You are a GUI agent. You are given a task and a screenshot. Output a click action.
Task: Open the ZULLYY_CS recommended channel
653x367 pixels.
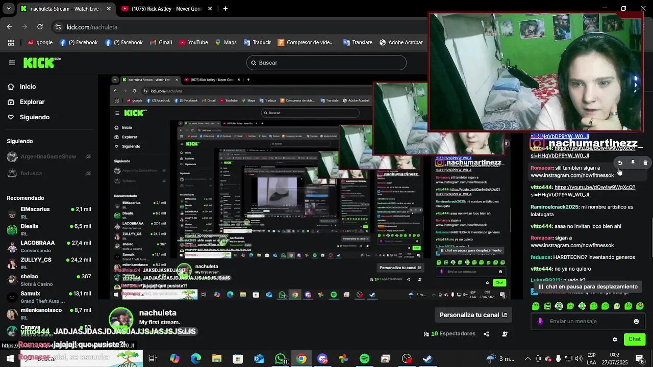pyautogui.click(x=49, y=263)
